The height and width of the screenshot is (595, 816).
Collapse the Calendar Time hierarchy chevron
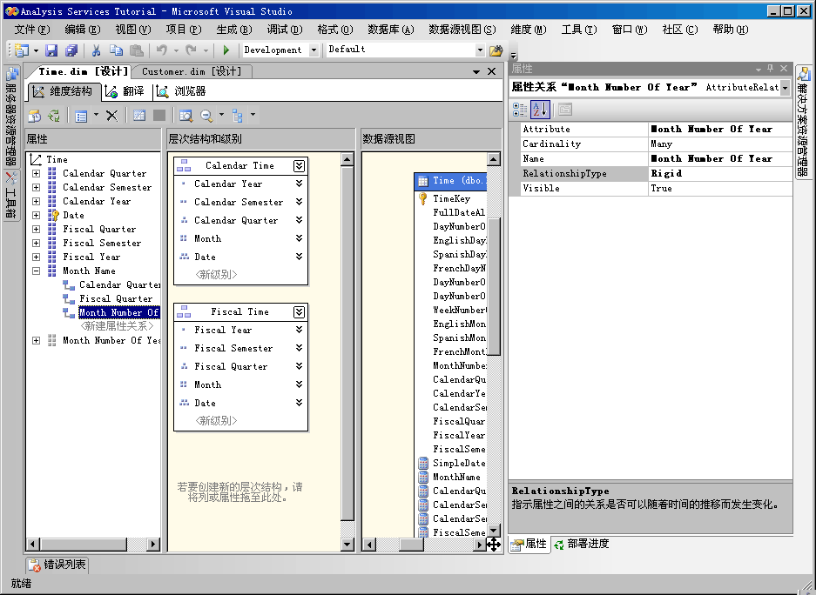[x=300, y=165]
